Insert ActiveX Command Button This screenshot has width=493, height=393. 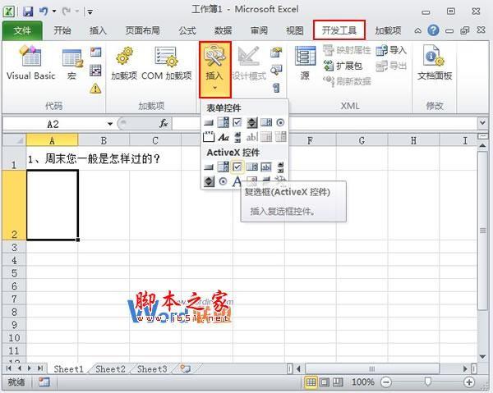coord(208,167)
